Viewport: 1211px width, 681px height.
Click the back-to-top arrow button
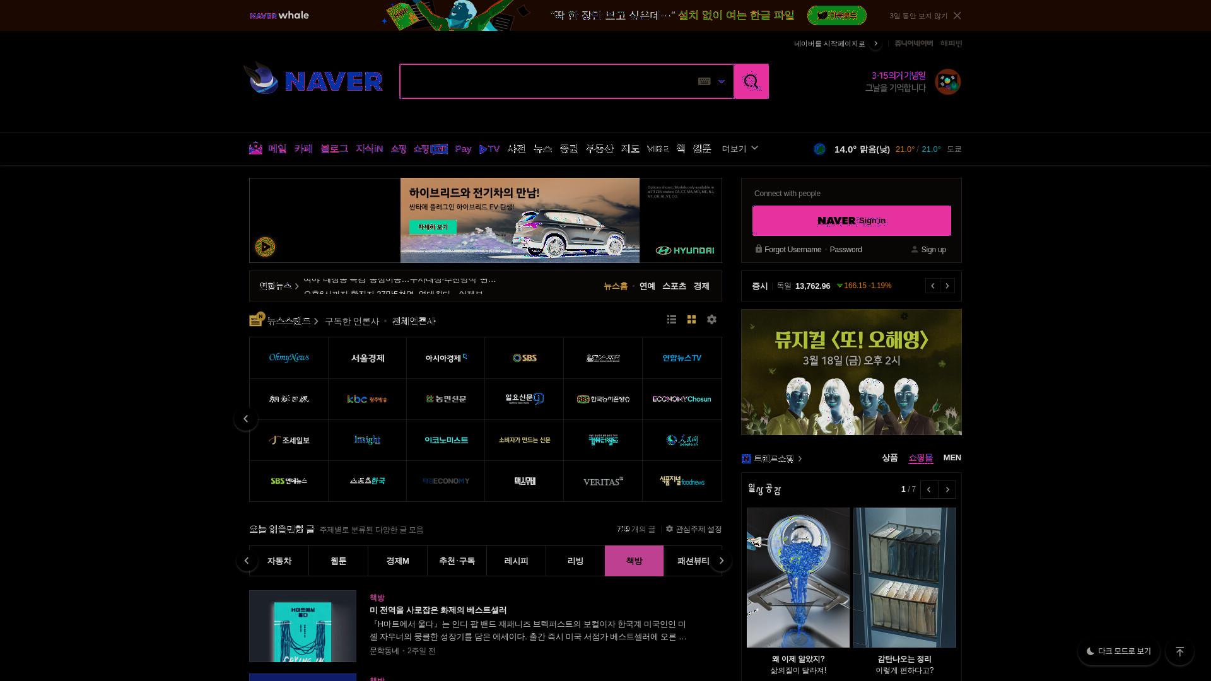1179,651
